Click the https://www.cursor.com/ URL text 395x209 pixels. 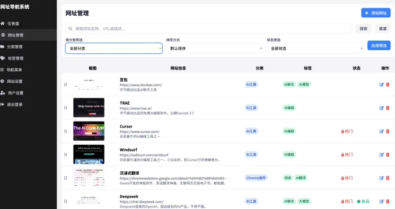click(x=139, y=131)
